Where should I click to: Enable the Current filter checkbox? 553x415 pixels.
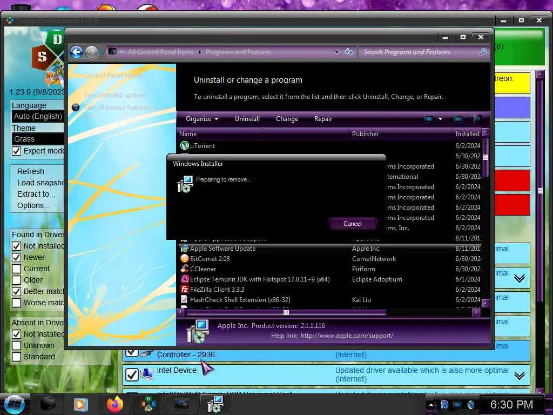pyautogui.click(x=16, y=269)
